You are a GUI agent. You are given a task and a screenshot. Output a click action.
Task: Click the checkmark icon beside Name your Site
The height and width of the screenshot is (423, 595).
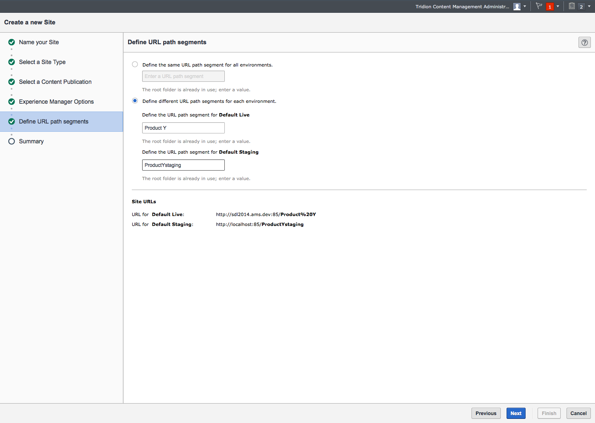[x=12, y=42]
